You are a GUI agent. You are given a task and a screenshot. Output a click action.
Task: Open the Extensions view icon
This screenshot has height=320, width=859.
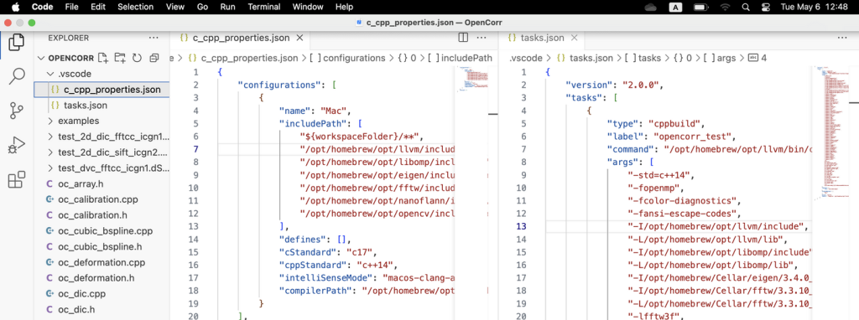click(17, 179)
